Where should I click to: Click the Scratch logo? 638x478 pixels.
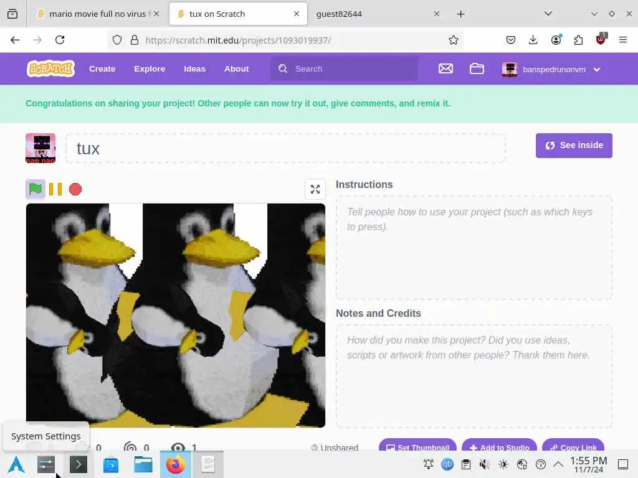(x=50, y=68)
